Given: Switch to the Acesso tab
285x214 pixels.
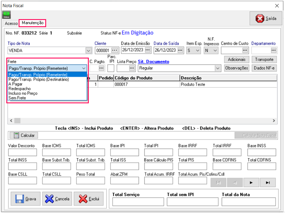Looking at the screenshot, I should (x=11, y=23).
